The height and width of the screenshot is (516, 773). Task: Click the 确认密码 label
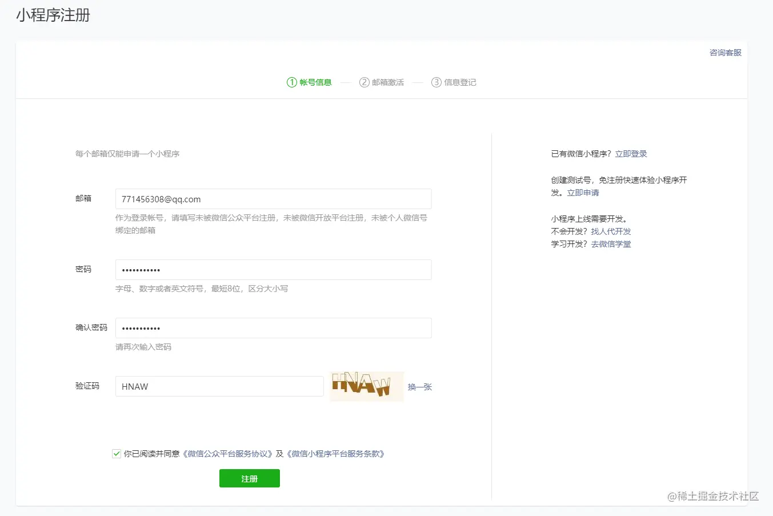[91, 327]
